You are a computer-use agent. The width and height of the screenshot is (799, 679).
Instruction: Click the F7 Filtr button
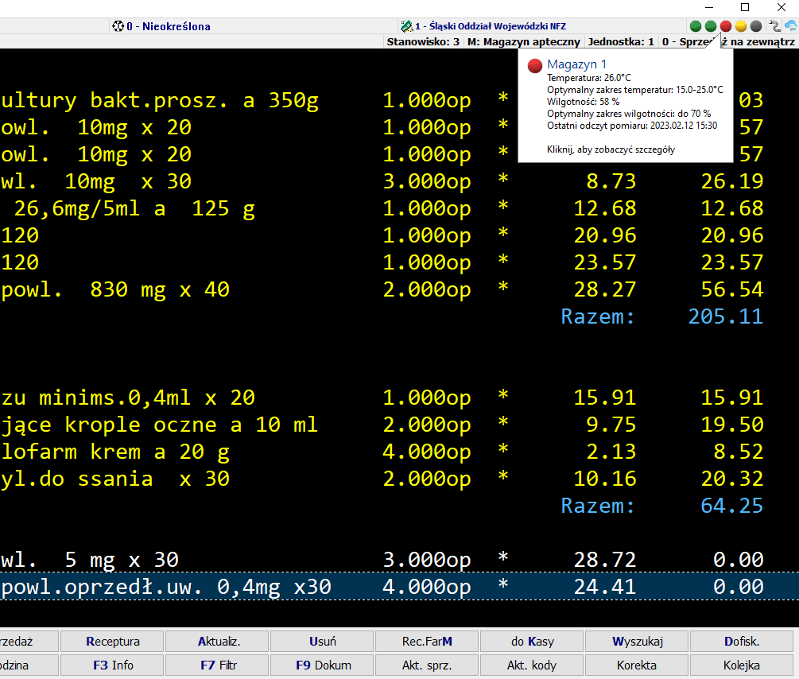(x=218, y=665)
